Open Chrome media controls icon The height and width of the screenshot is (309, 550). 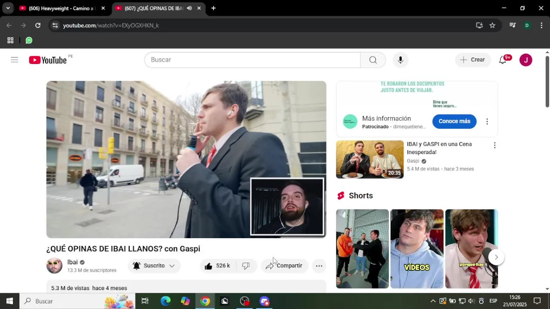click(512, 25)
